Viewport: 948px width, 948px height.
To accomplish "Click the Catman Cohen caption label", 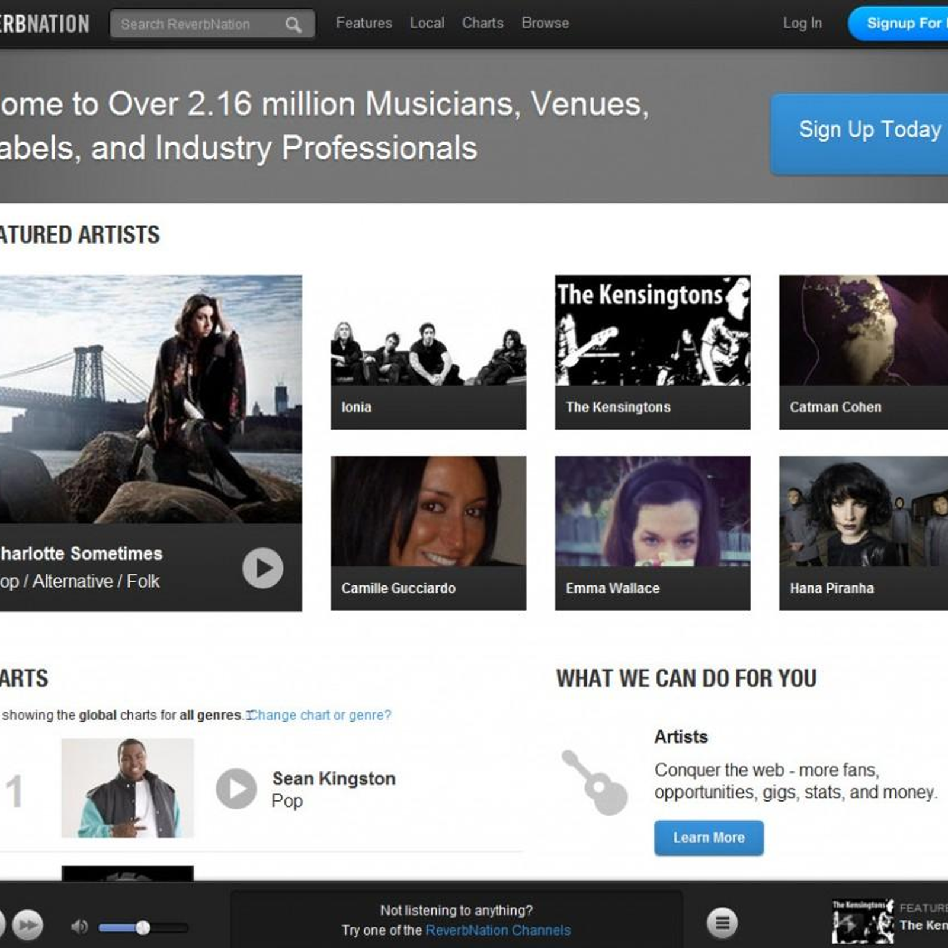I will (835, 407).
